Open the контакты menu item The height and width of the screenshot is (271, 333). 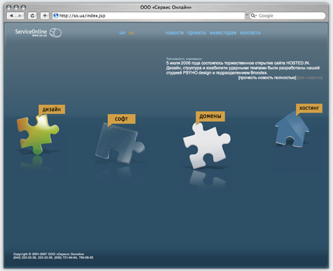pos(250,33)
